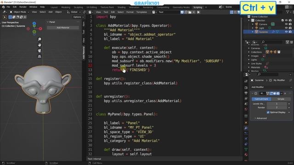Viewport: 294px width, 165px height.
Task: Switch to the Modeling workspace tab
Action: click(66, 7)
